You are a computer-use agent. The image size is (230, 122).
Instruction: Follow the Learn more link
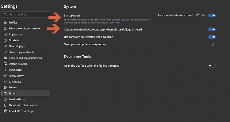[114, 23]
